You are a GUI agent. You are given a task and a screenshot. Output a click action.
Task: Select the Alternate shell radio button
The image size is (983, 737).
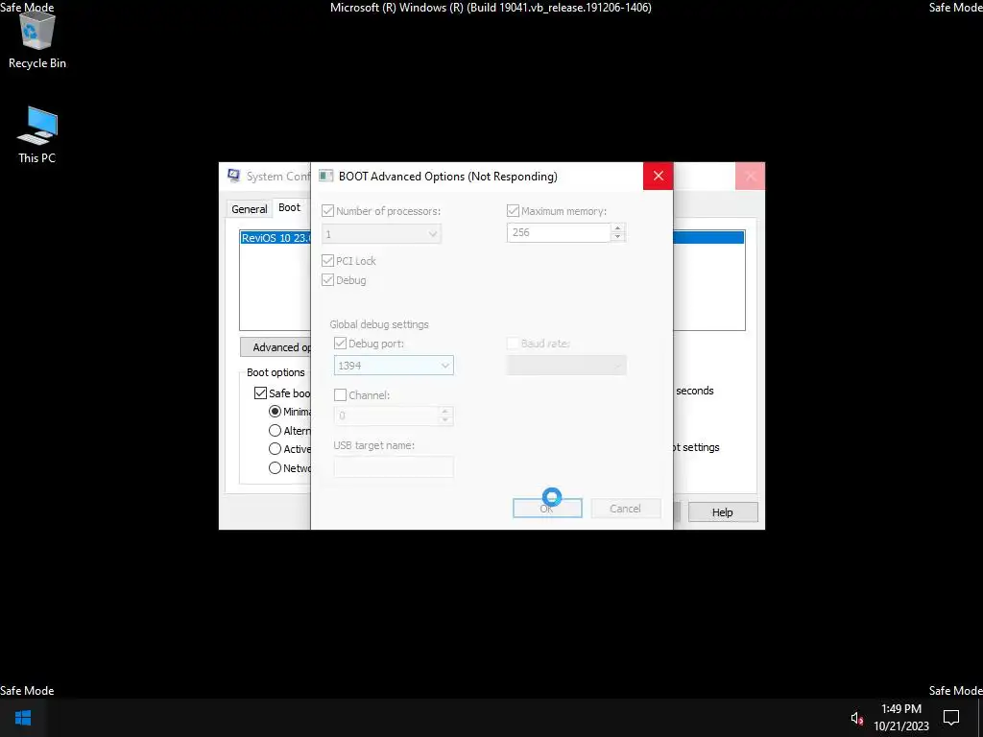(275, 431)
